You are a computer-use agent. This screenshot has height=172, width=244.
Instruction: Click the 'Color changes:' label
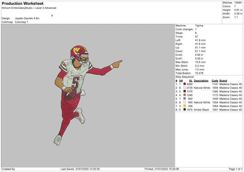184,29
